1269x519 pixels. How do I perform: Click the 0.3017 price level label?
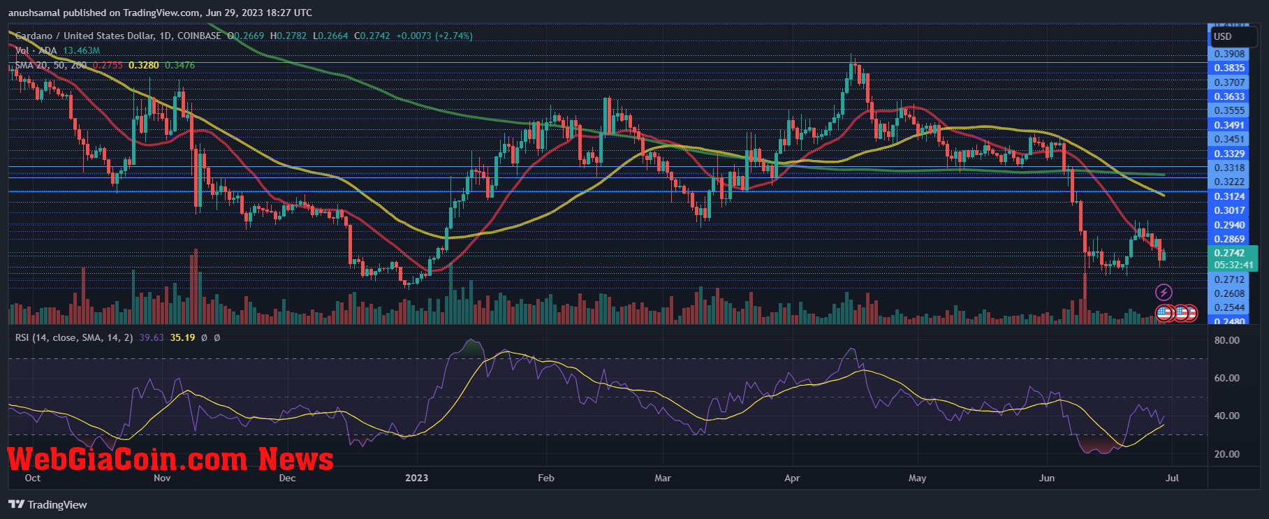[1229, 210]
